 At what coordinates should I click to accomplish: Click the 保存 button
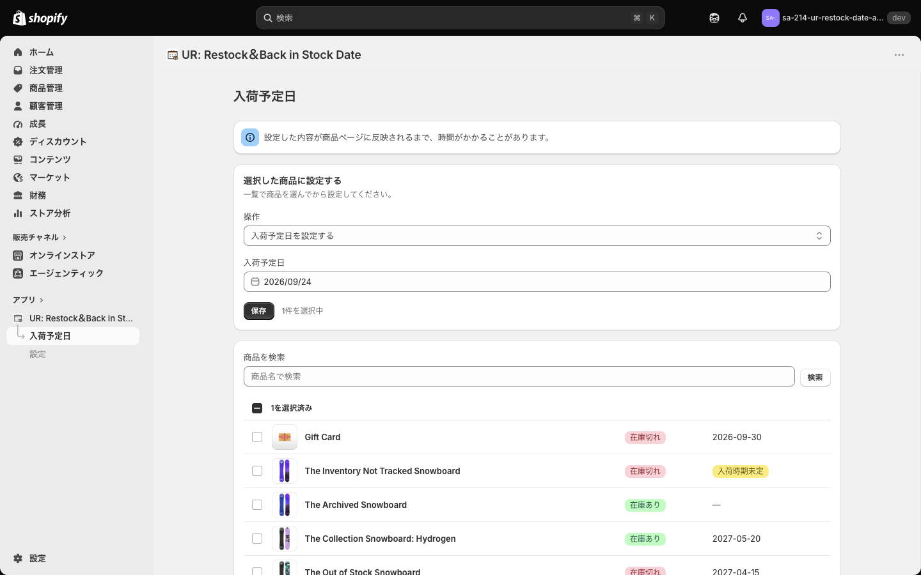coord(259,311)
